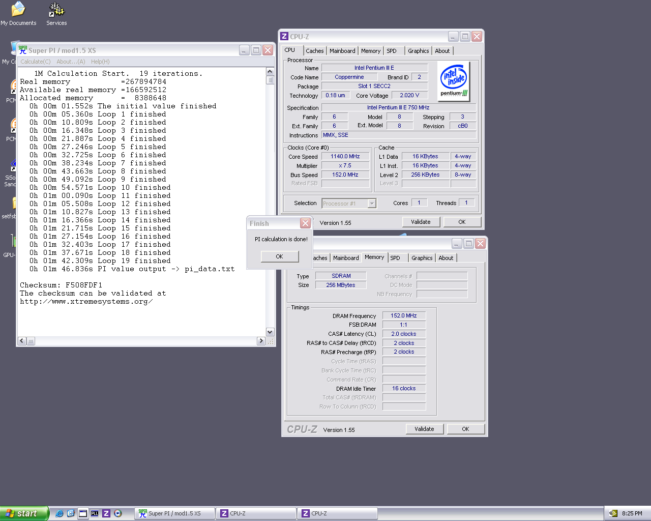Launch the PLL tool from Quick Launch
This screenshot has height=521, width=651.
95,513
